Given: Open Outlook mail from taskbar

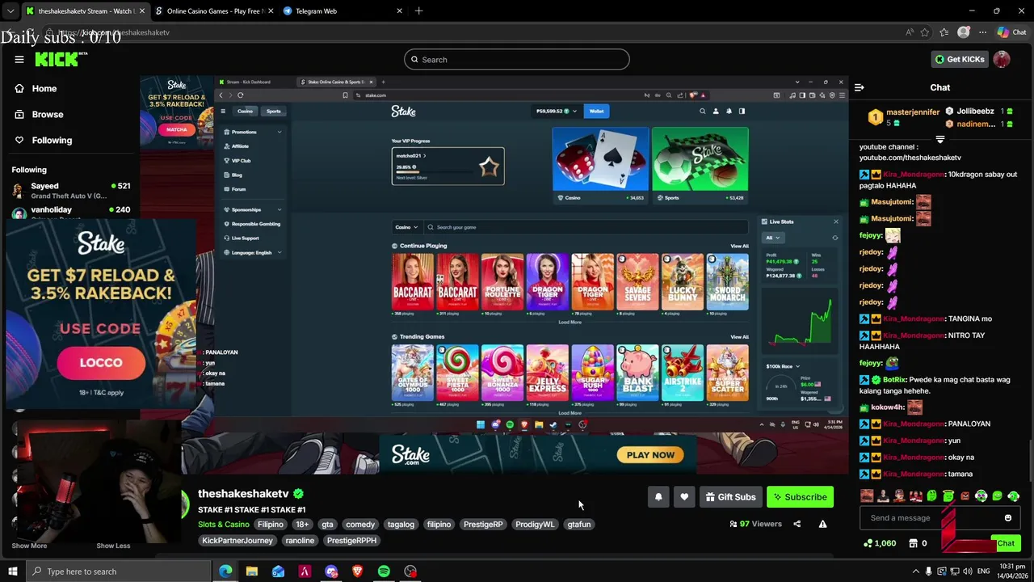Looking at the screenshot, I should coord(278,571).
